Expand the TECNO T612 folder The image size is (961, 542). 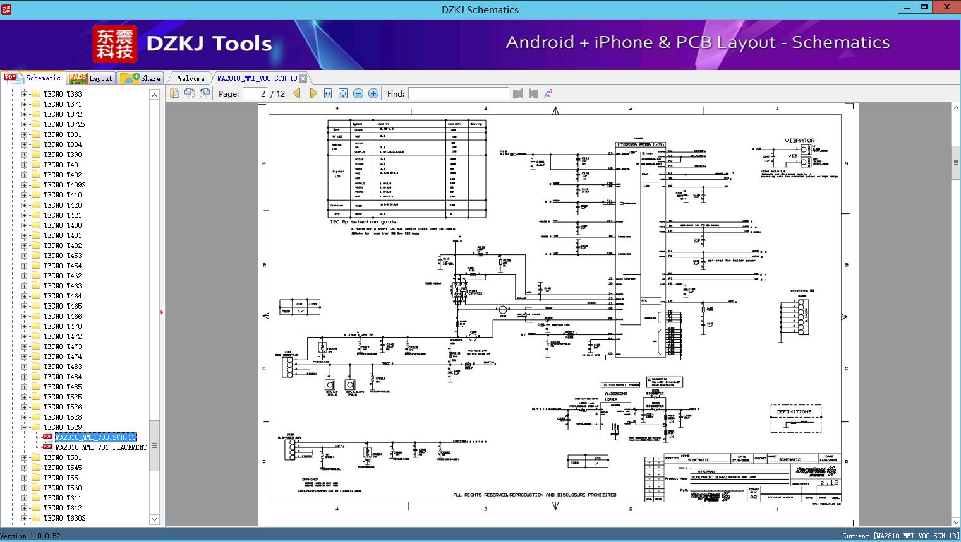(x=25, y=508)
